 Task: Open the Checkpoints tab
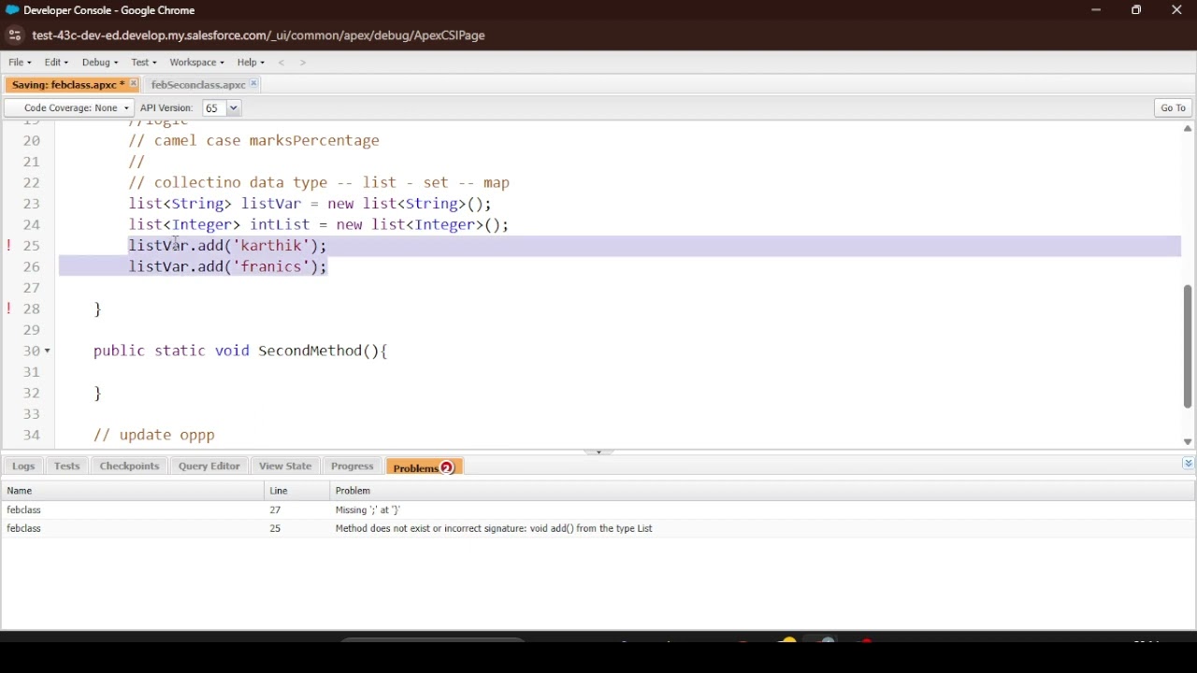click(x=129, y=466)
